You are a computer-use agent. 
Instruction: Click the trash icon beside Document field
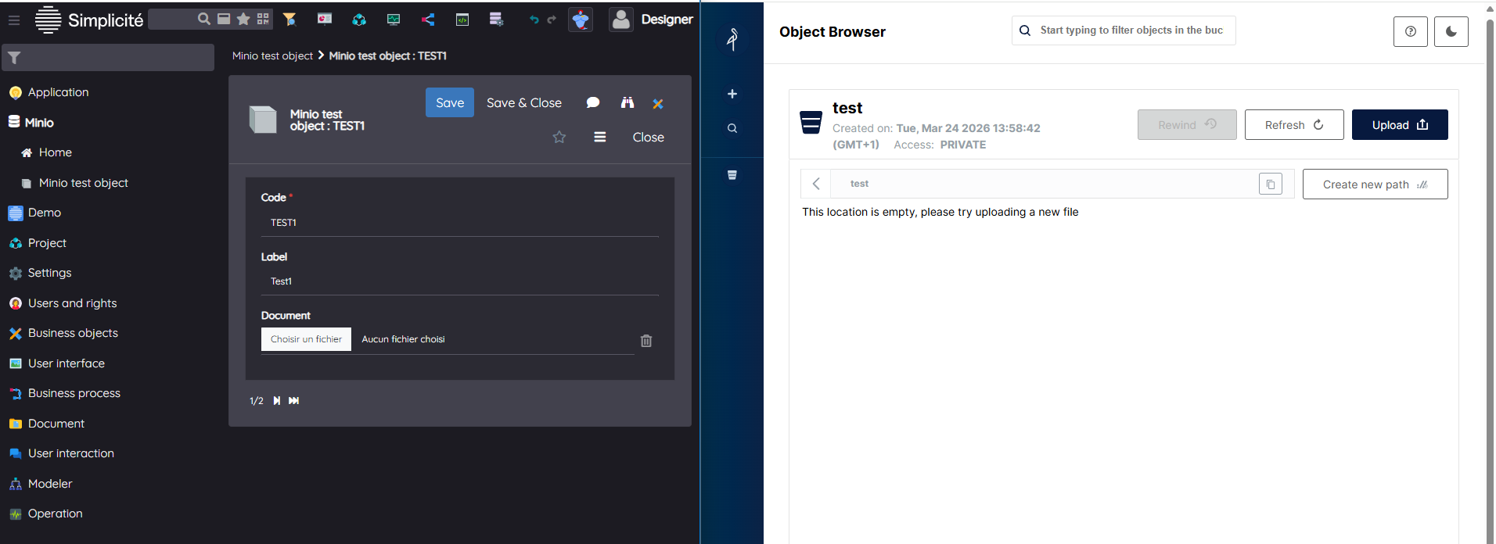(x=646, y=341)
